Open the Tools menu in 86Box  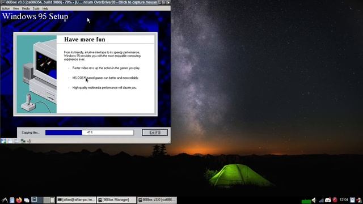click(x=36, y=8)
